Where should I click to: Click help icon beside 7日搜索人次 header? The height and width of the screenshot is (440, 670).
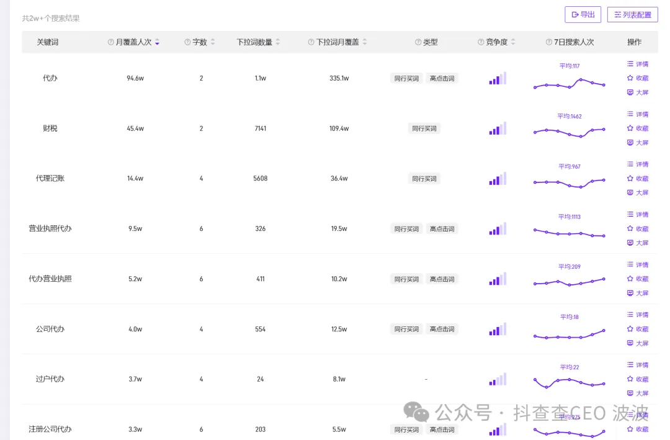tap(548, 42)
